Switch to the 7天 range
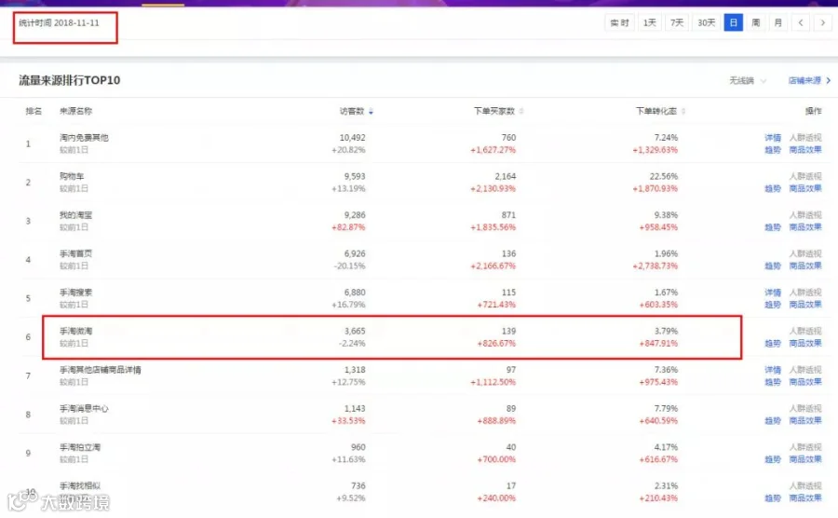 [677, 22]
